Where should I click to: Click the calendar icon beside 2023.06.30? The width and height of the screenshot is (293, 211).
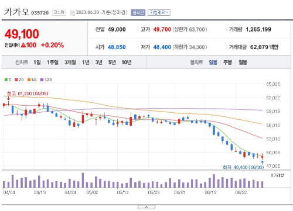tap(73, 13)
